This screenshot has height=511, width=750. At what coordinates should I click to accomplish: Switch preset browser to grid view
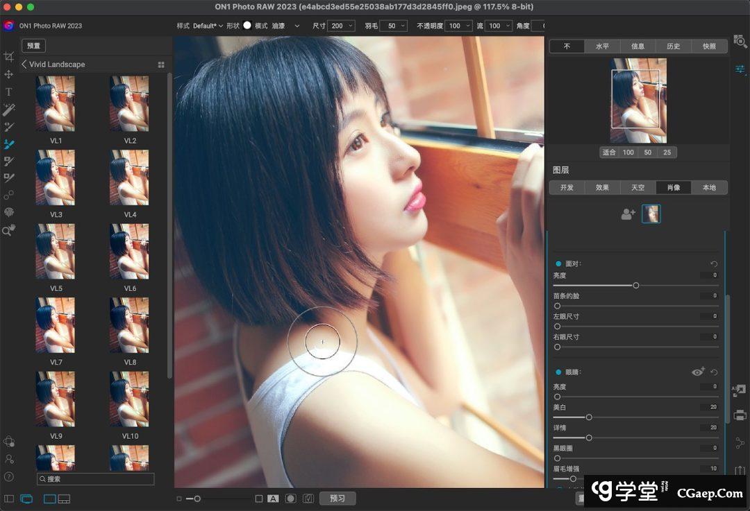point(161,64)
